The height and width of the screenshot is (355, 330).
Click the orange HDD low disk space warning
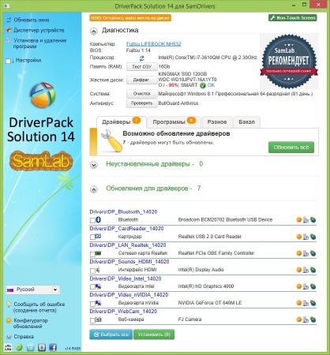click(130, 18)
